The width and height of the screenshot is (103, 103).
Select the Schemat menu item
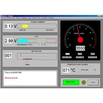[x=34, y=18]
